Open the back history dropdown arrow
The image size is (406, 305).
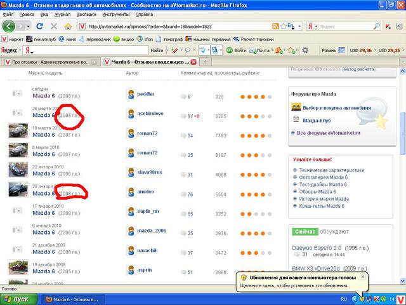28,27
